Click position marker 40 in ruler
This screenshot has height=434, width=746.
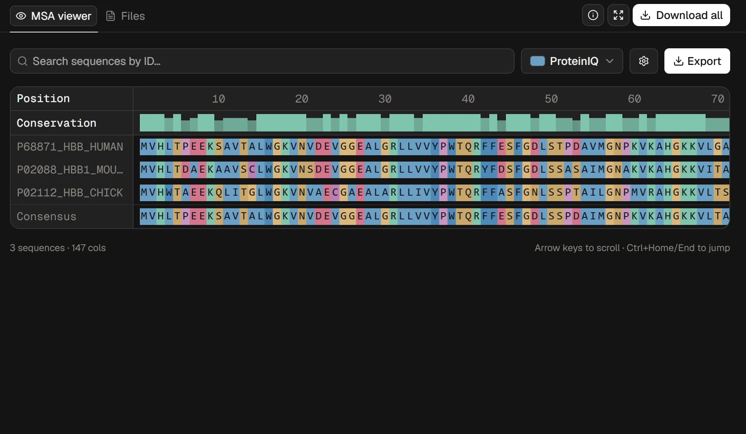click(x=468, y=99)
